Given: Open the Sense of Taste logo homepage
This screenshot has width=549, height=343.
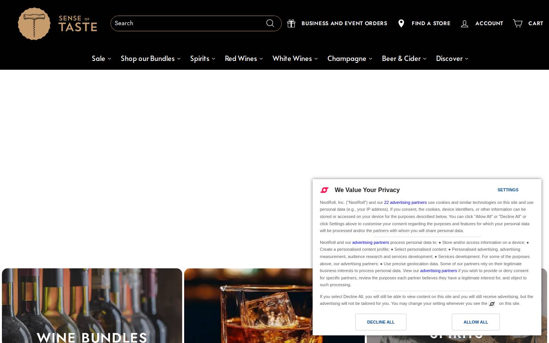Looking at the screenshot, I should (58, 24).
